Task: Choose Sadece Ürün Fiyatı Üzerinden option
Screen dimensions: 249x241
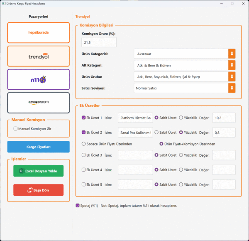Action: click(83, 144)
